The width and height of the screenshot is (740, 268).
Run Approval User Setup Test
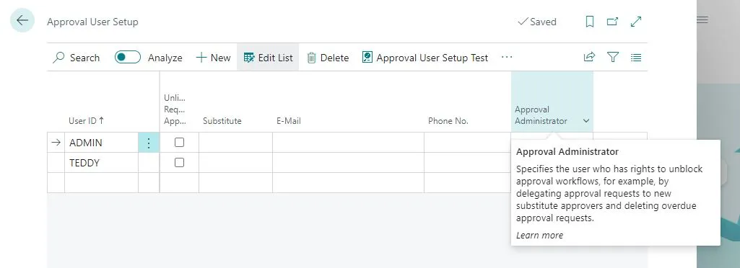pos(425,58)
